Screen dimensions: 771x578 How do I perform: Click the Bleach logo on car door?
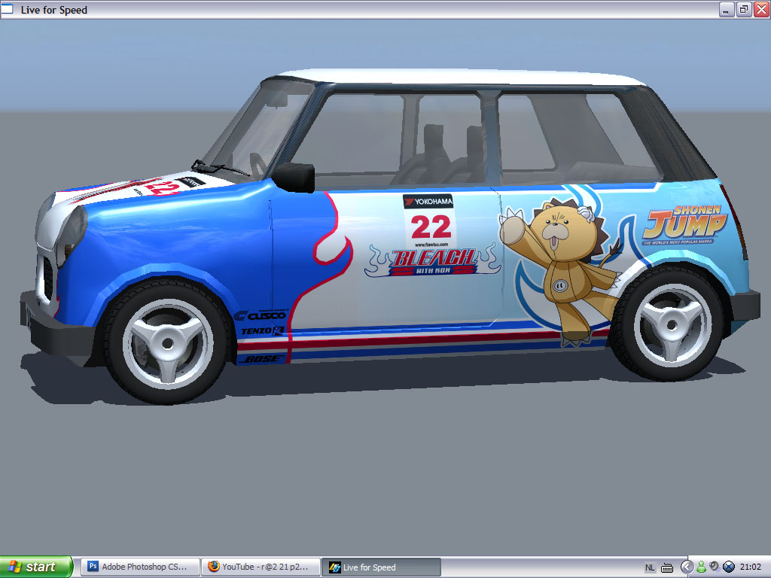(x=433, y=260)
